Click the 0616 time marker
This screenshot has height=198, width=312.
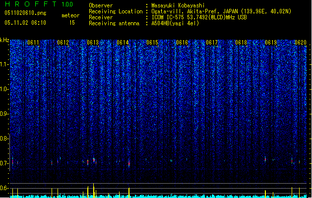(182, 43)
